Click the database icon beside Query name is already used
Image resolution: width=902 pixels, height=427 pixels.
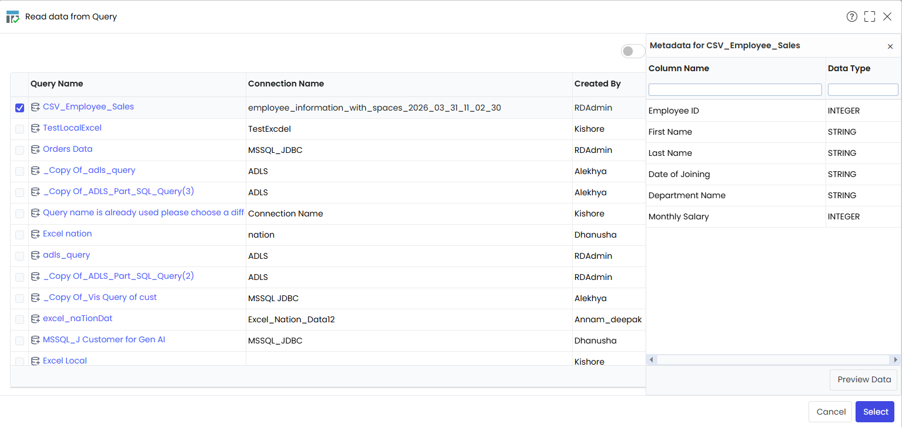(35, 213)
